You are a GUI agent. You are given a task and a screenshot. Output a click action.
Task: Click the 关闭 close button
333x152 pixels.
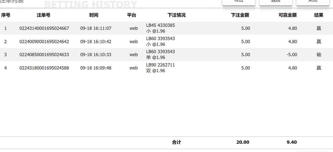(313, 2)
